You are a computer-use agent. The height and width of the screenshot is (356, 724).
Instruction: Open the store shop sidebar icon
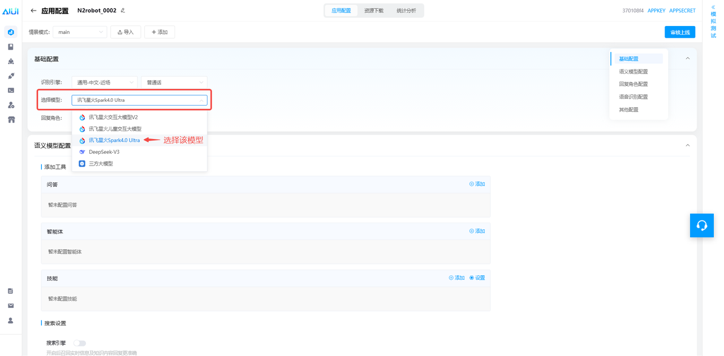pos(11,120)
